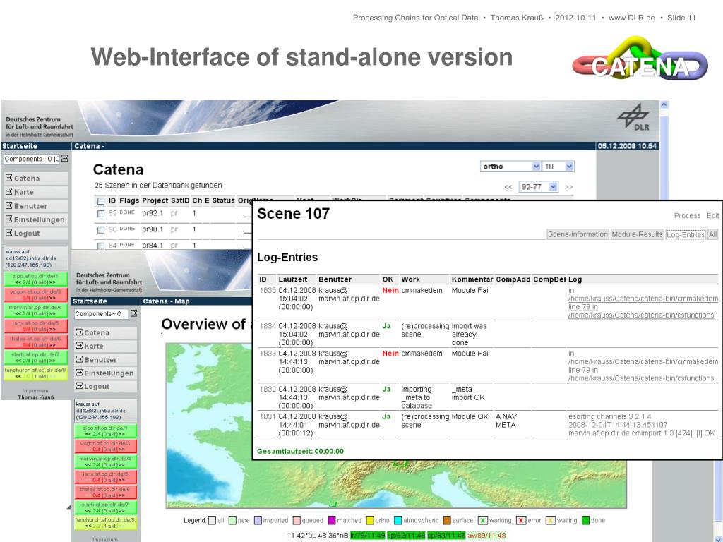Click the up arrow on the page scrollbar
723x542 pixels.
(x=664, y=104)
